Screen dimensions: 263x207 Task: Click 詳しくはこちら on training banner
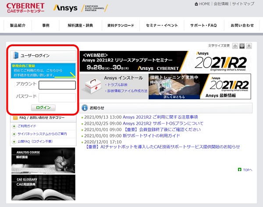(x=174, y=97)
